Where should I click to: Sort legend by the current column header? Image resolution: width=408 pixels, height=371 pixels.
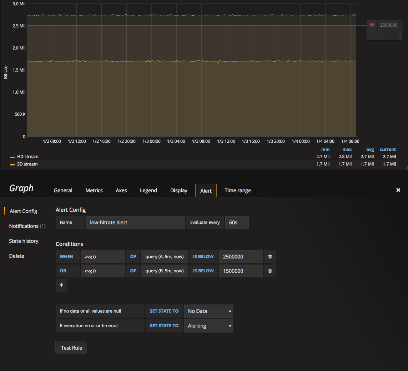coord(388,149)
